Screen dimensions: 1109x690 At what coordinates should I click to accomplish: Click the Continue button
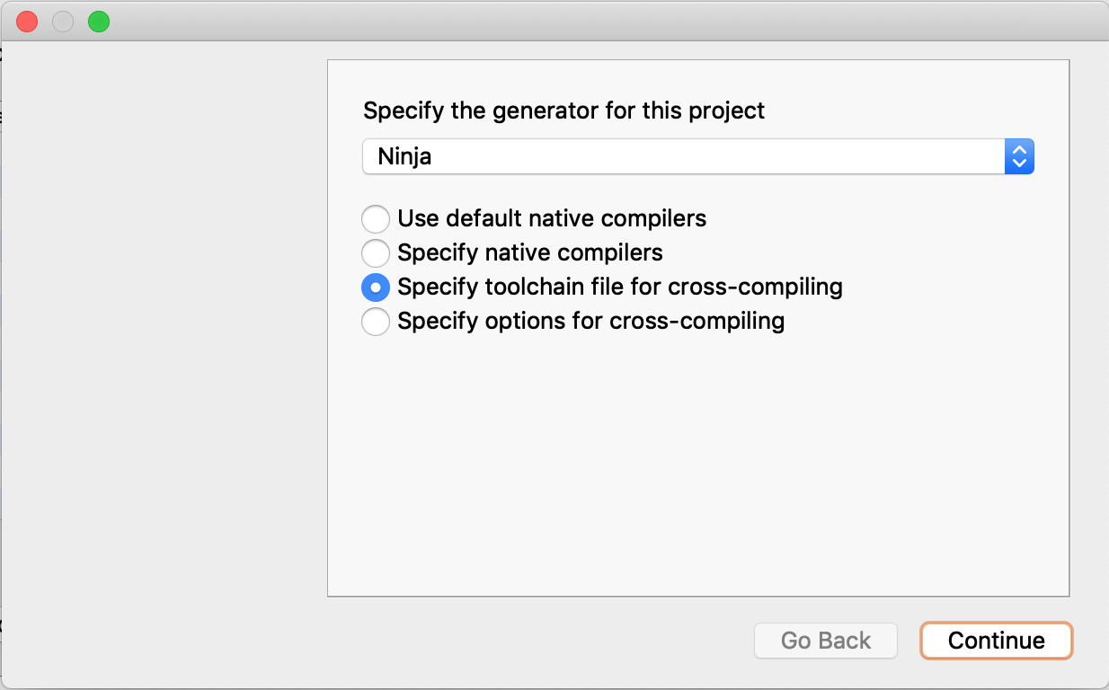tap(997, 641)
